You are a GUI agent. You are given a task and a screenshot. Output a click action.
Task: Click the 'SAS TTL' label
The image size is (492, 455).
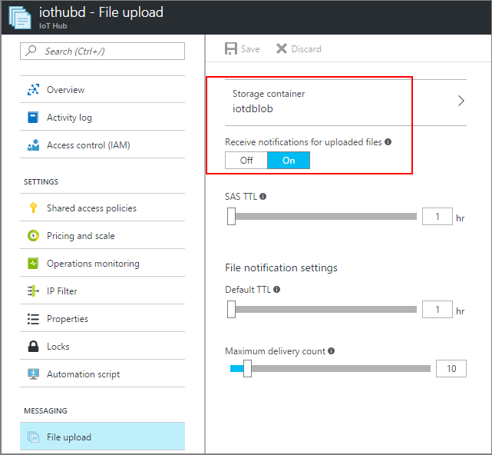coord(241,197)
